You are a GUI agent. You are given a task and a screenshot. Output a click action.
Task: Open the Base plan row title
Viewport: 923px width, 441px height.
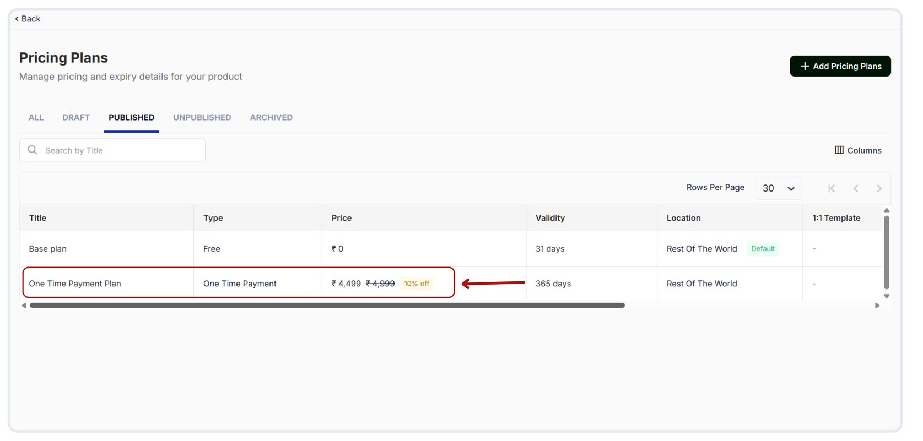(x=48, y=249)
